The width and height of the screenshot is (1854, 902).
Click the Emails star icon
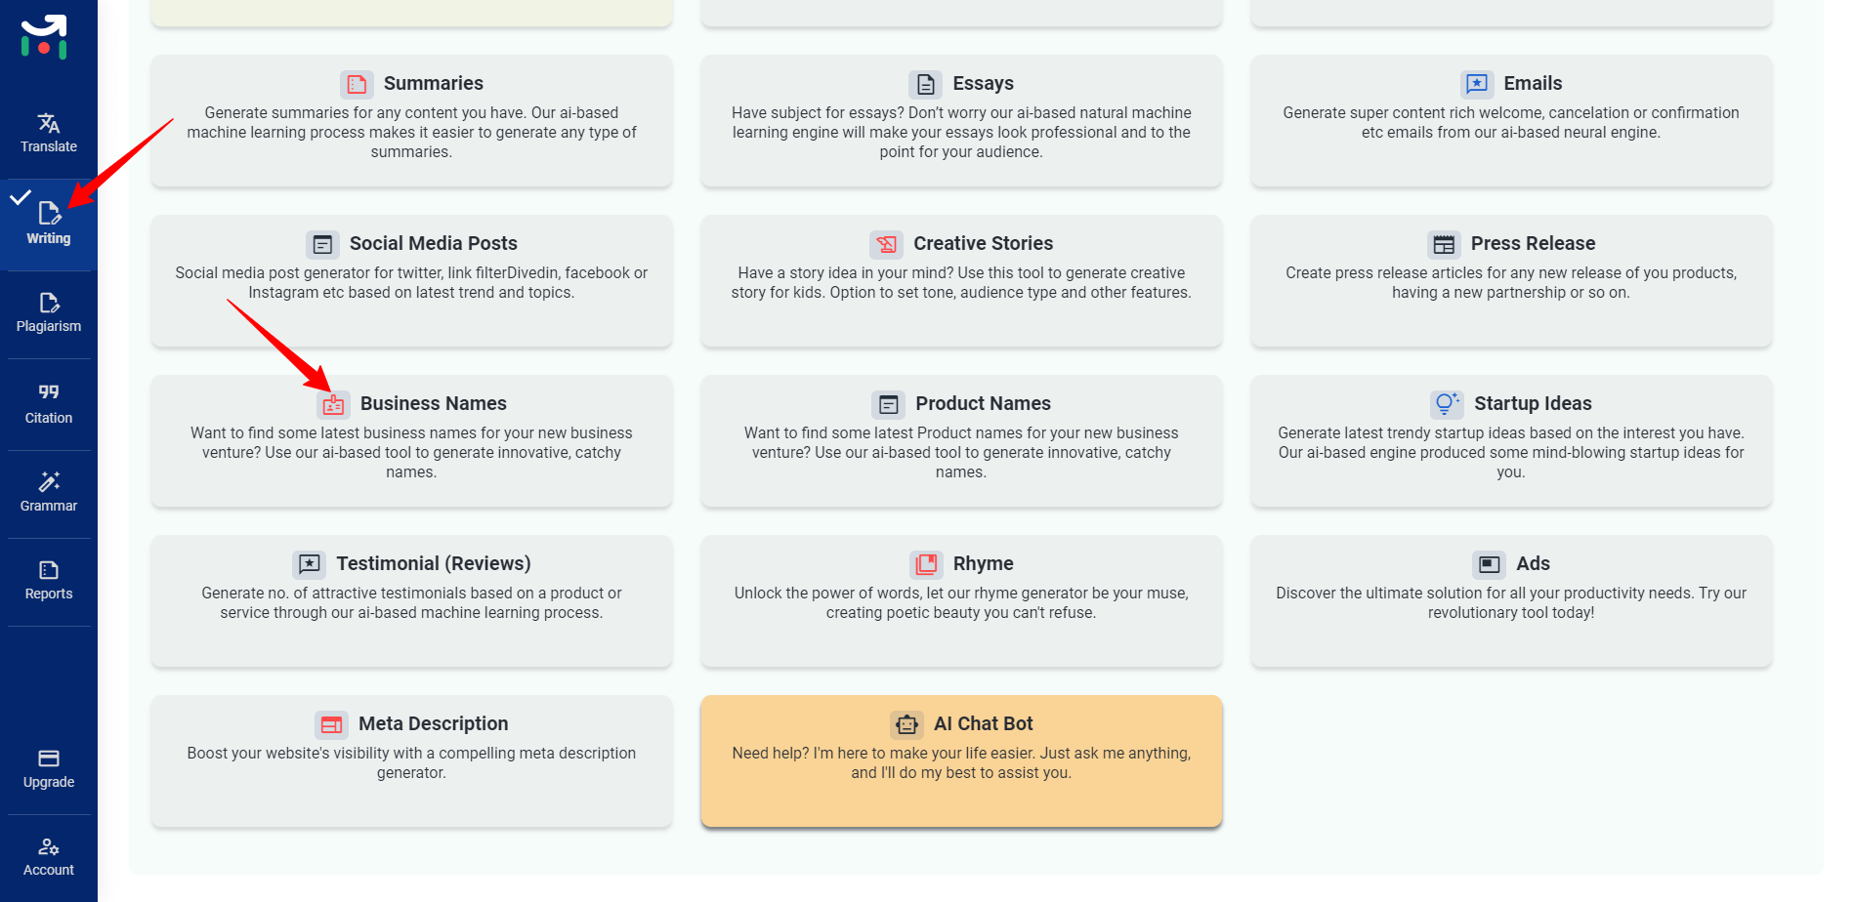coord(1475,84)
